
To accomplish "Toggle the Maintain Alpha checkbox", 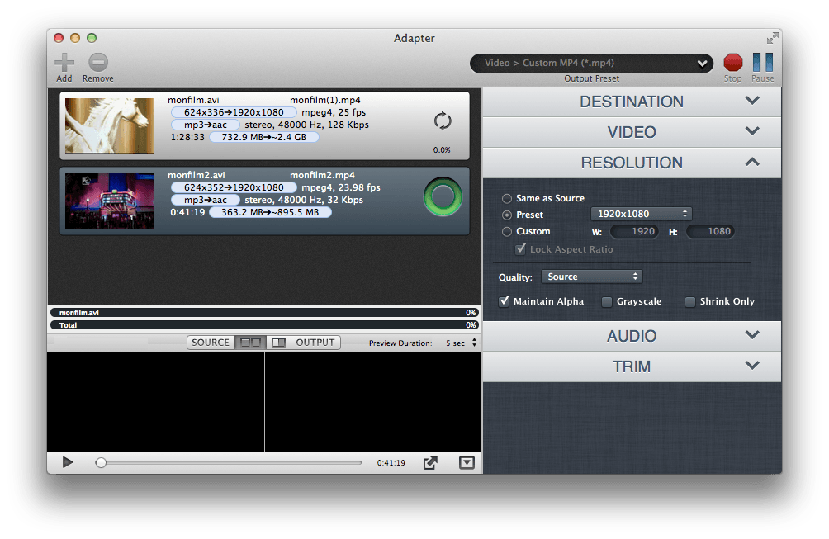I will [x=505, y=302].
